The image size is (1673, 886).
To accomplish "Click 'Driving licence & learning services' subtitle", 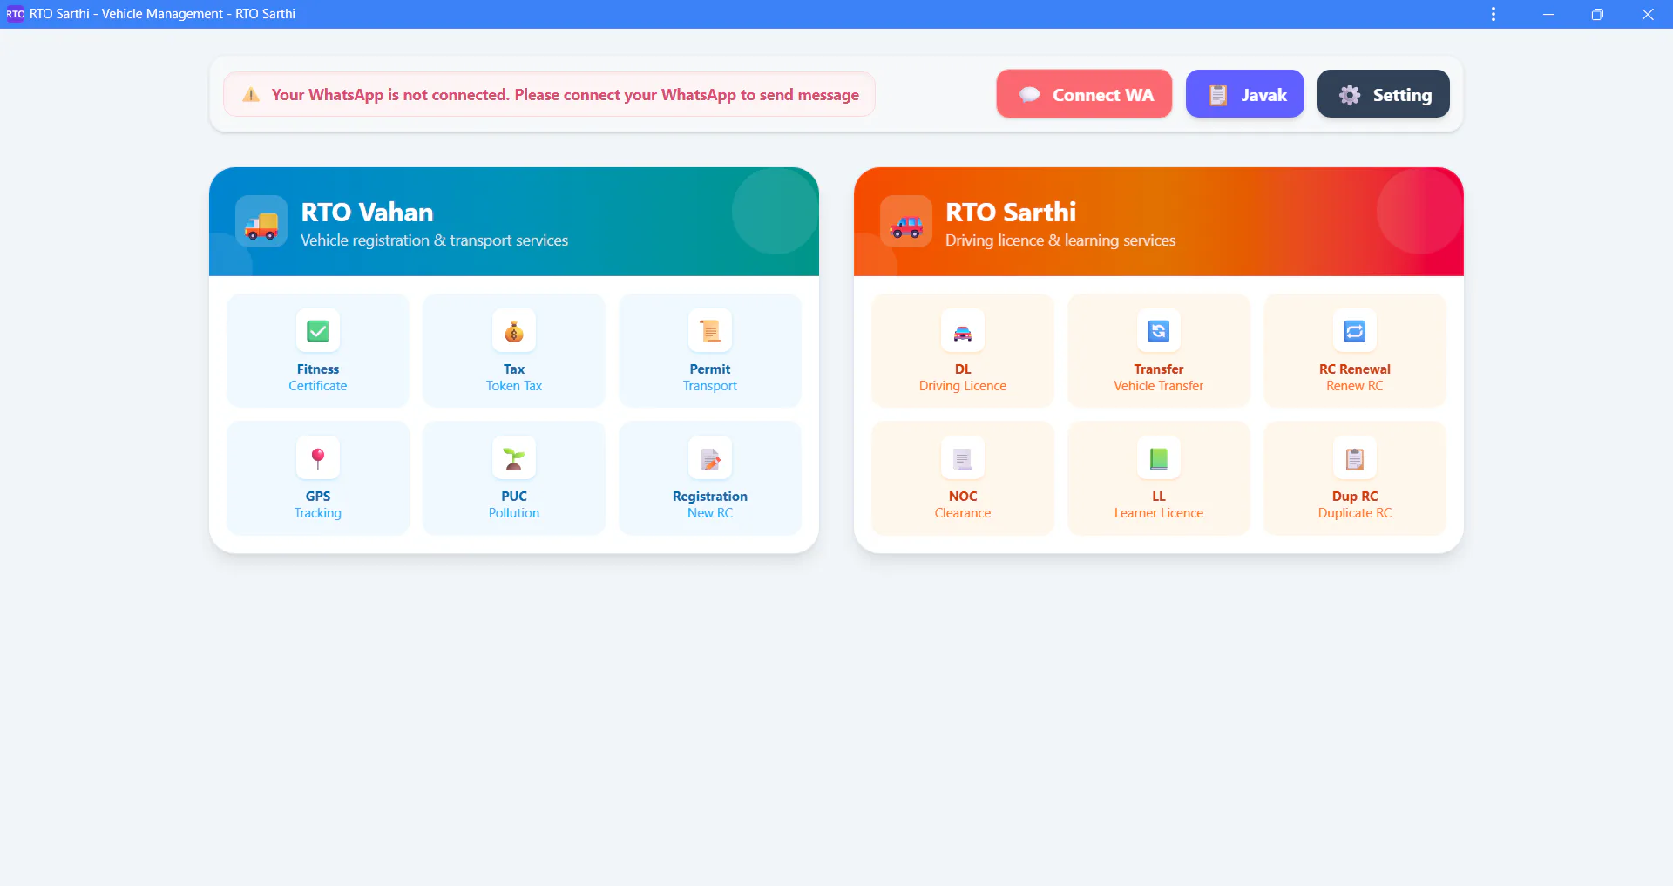I will (1060, 240).
